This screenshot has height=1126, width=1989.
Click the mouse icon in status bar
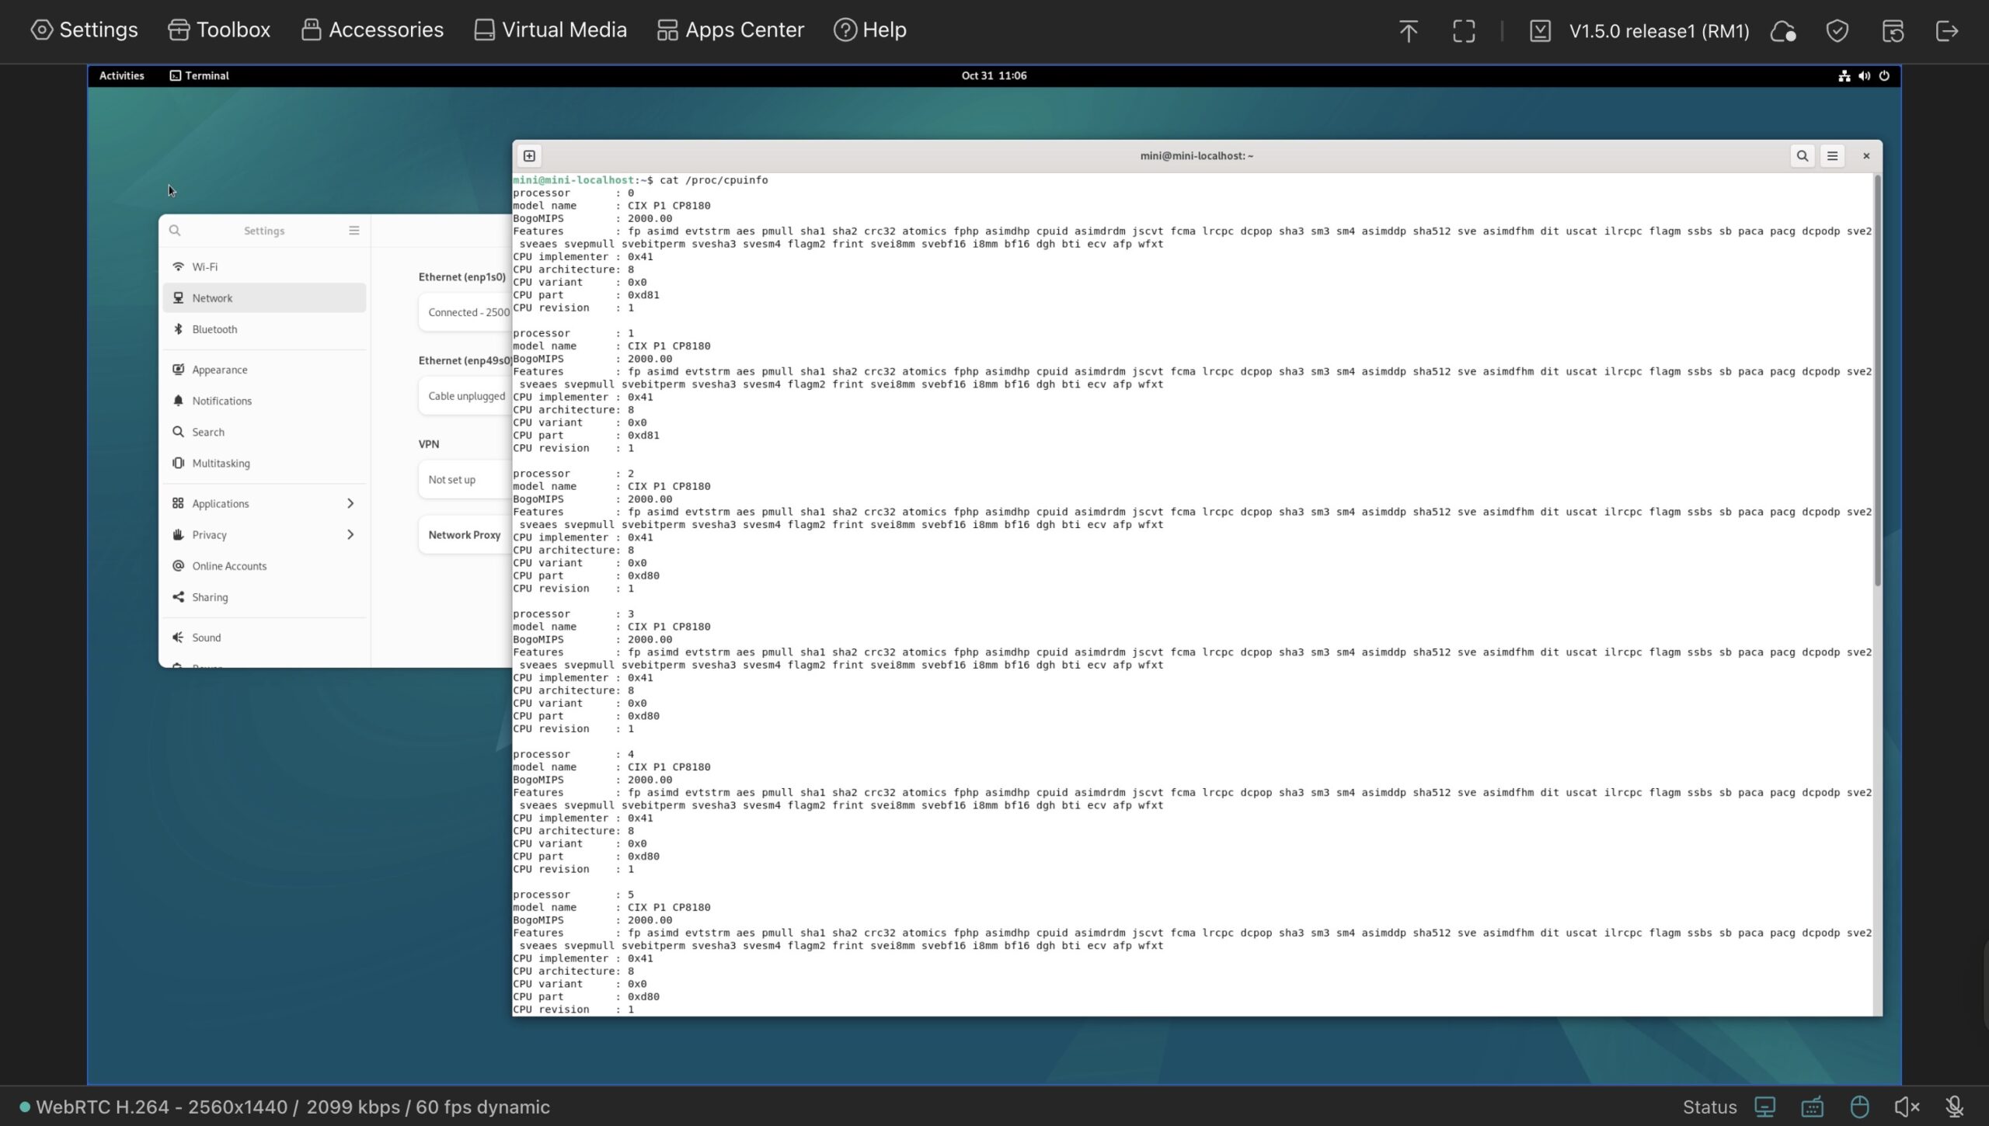pos(1859,1107)
